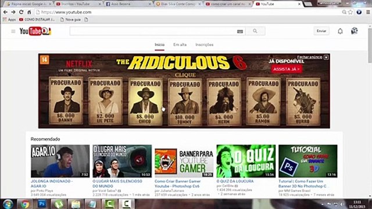Image resolution: width=372 pixels, height=209 pixels.
Task: Open the account avatar menu
Action: coord(355,31)
